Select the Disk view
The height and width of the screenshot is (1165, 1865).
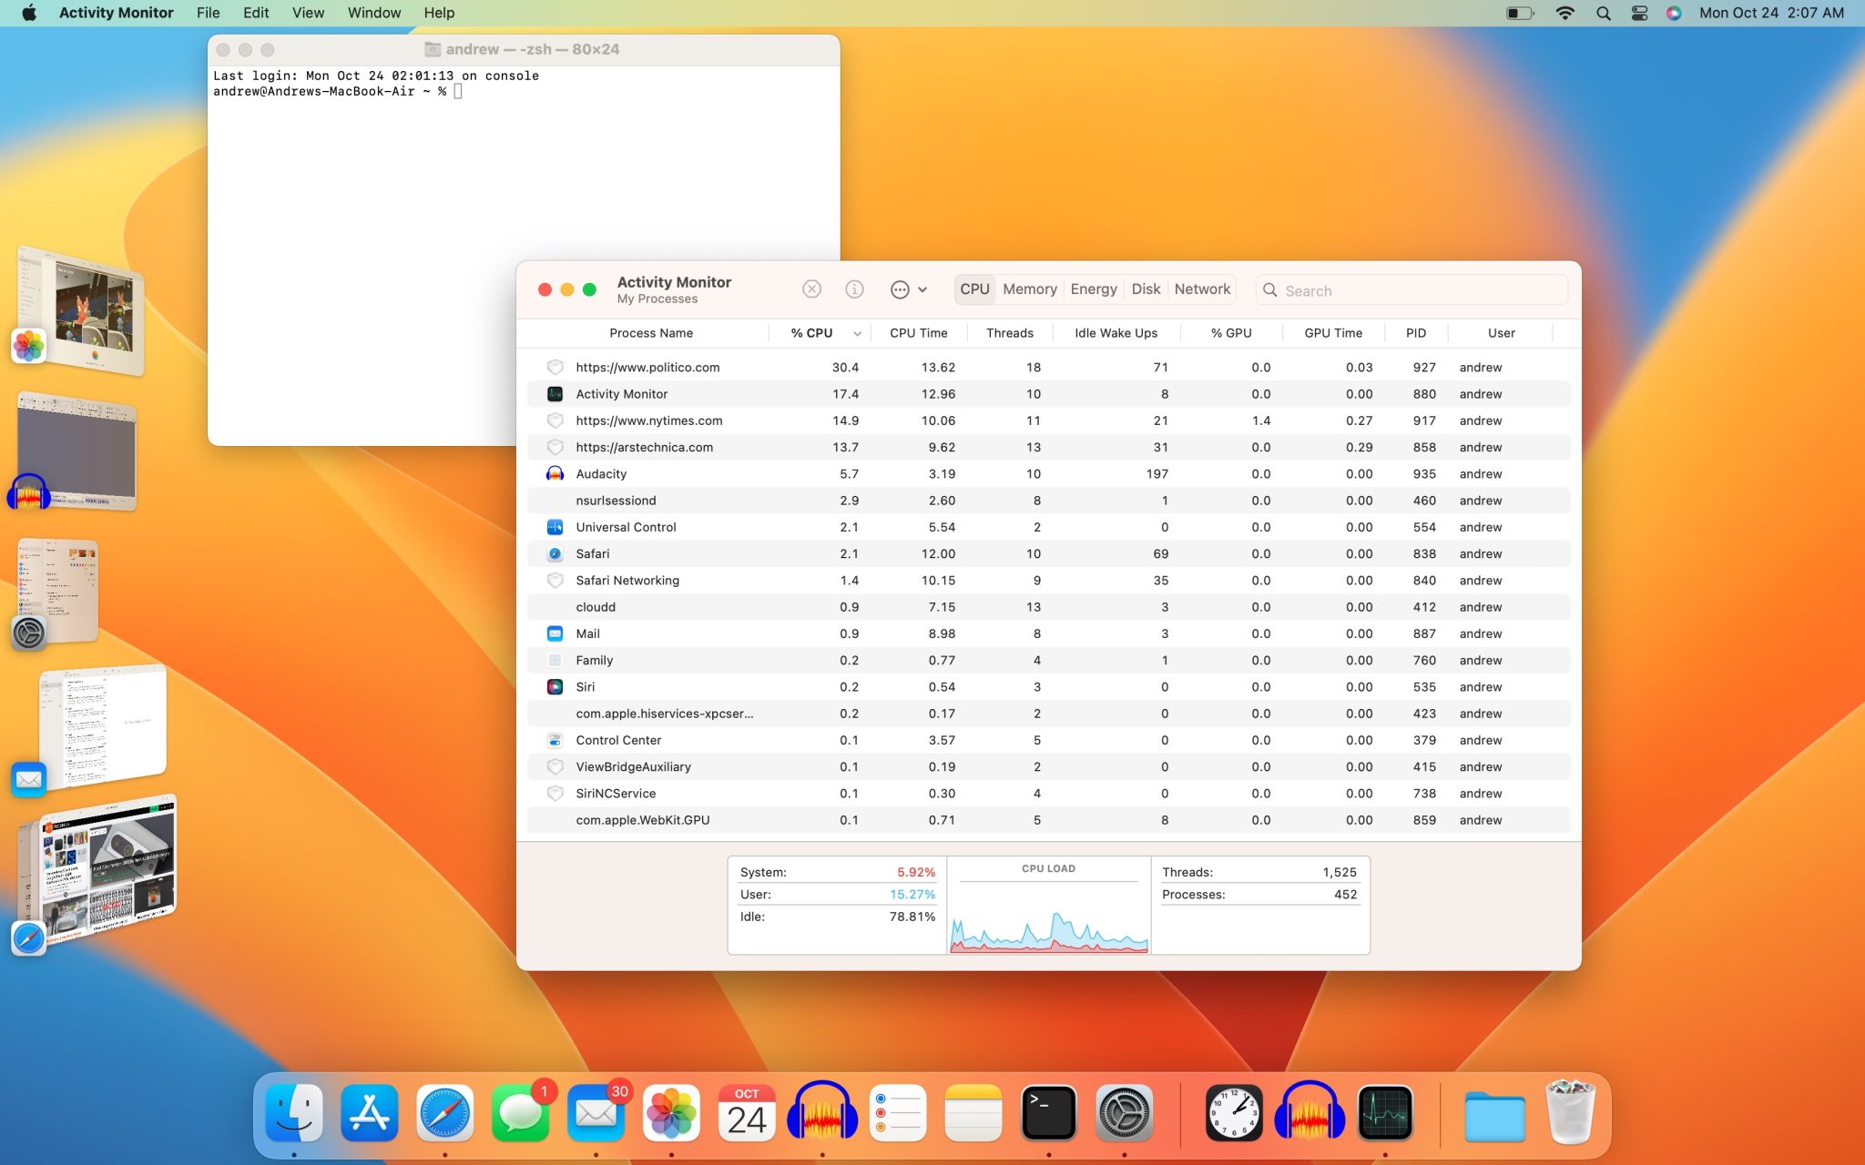click(1146, 289)
